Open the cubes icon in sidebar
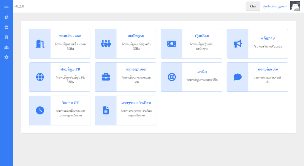The height and width of the screenshot is (166, 304). click(x=7, y=48)
